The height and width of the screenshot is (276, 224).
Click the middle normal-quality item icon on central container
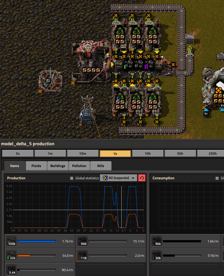tap(138, 64)
